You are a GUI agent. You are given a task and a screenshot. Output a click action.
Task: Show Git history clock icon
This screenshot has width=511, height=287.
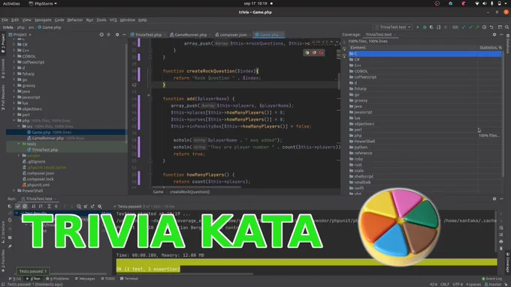click(484, 27)
